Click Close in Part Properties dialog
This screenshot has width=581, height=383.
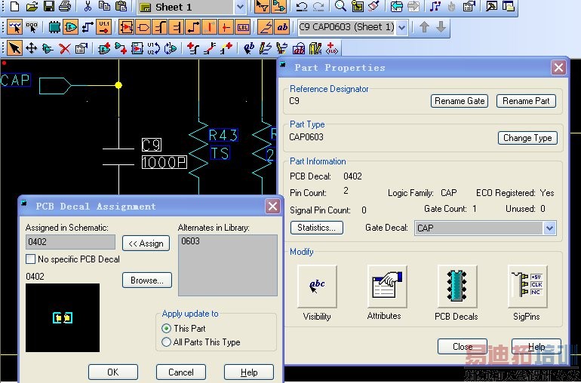[463, 347]
